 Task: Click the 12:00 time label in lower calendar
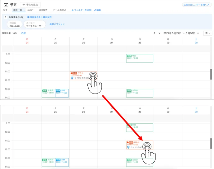tap(7, 149)
